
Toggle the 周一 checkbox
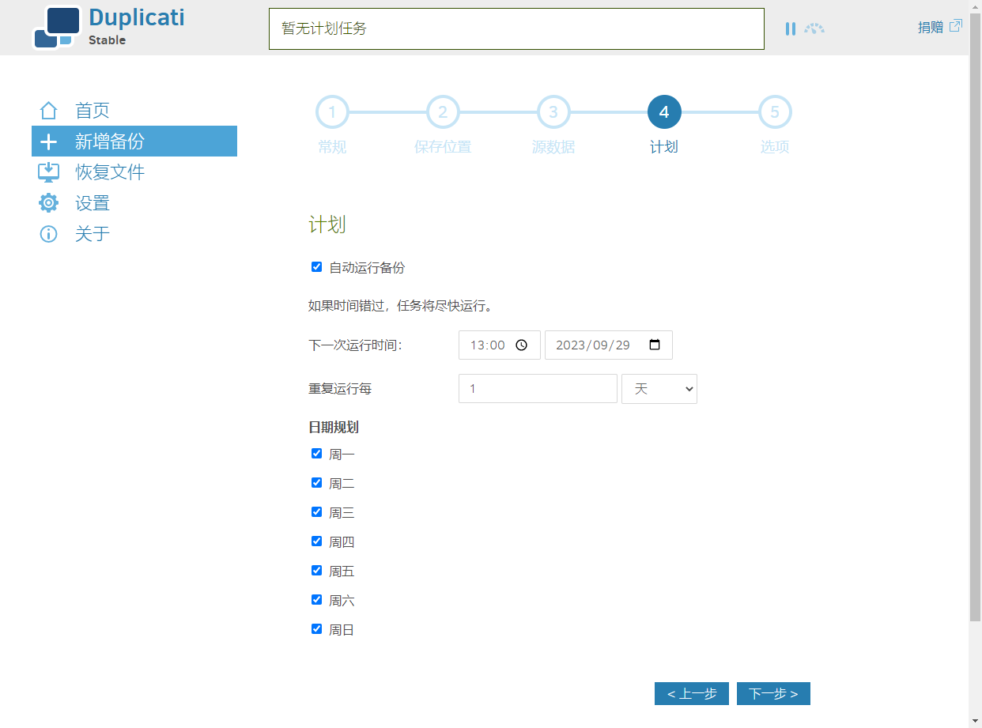tap(316, 454)
